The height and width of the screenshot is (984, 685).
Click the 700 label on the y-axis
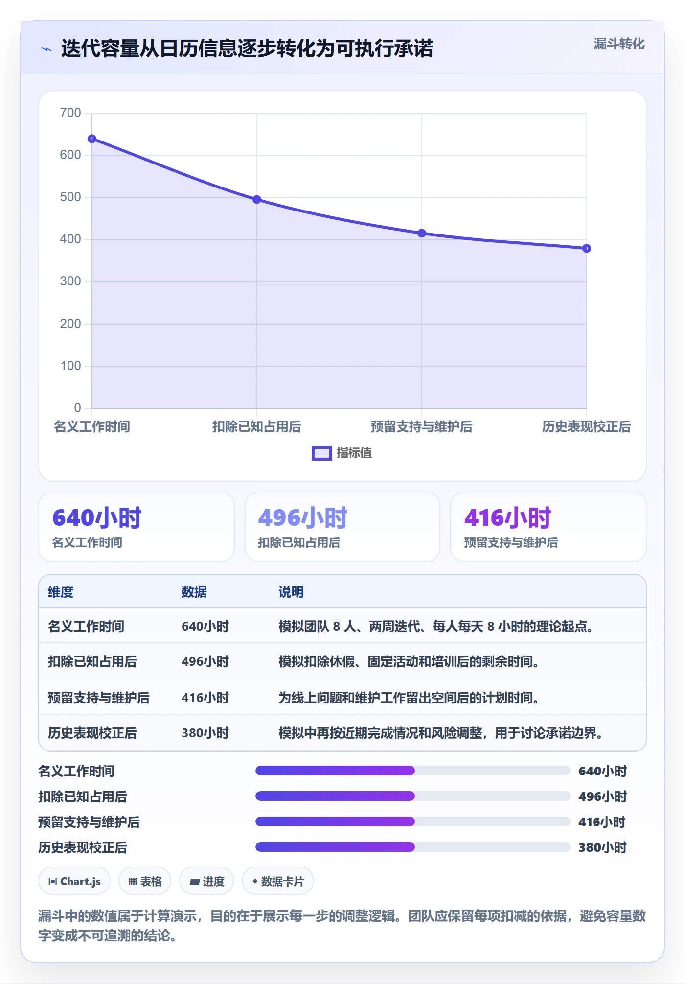[x=70, y=113]
